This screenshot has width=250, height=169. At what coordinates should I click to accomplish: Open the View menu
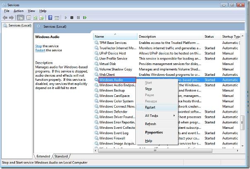pos(31,11)
